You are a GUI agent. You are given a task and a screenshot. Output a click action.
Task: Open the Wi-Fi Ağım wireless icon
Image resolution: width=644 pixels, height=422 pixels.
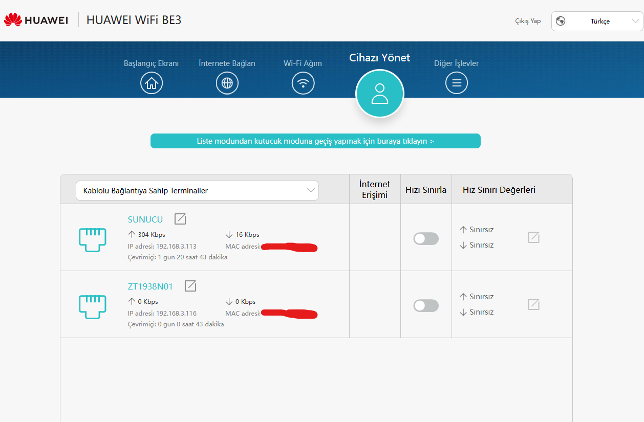pos(303,83)
